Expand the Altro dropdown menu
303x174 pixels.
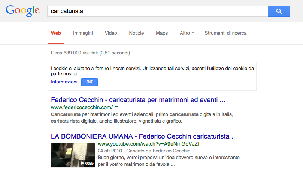(x=187, y=33)
